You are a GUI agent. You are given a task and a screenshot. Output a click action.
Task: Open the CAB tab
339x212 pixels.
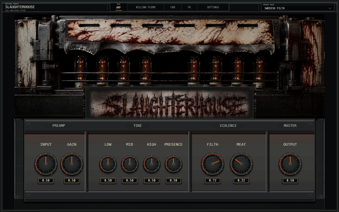coord(173,7)
